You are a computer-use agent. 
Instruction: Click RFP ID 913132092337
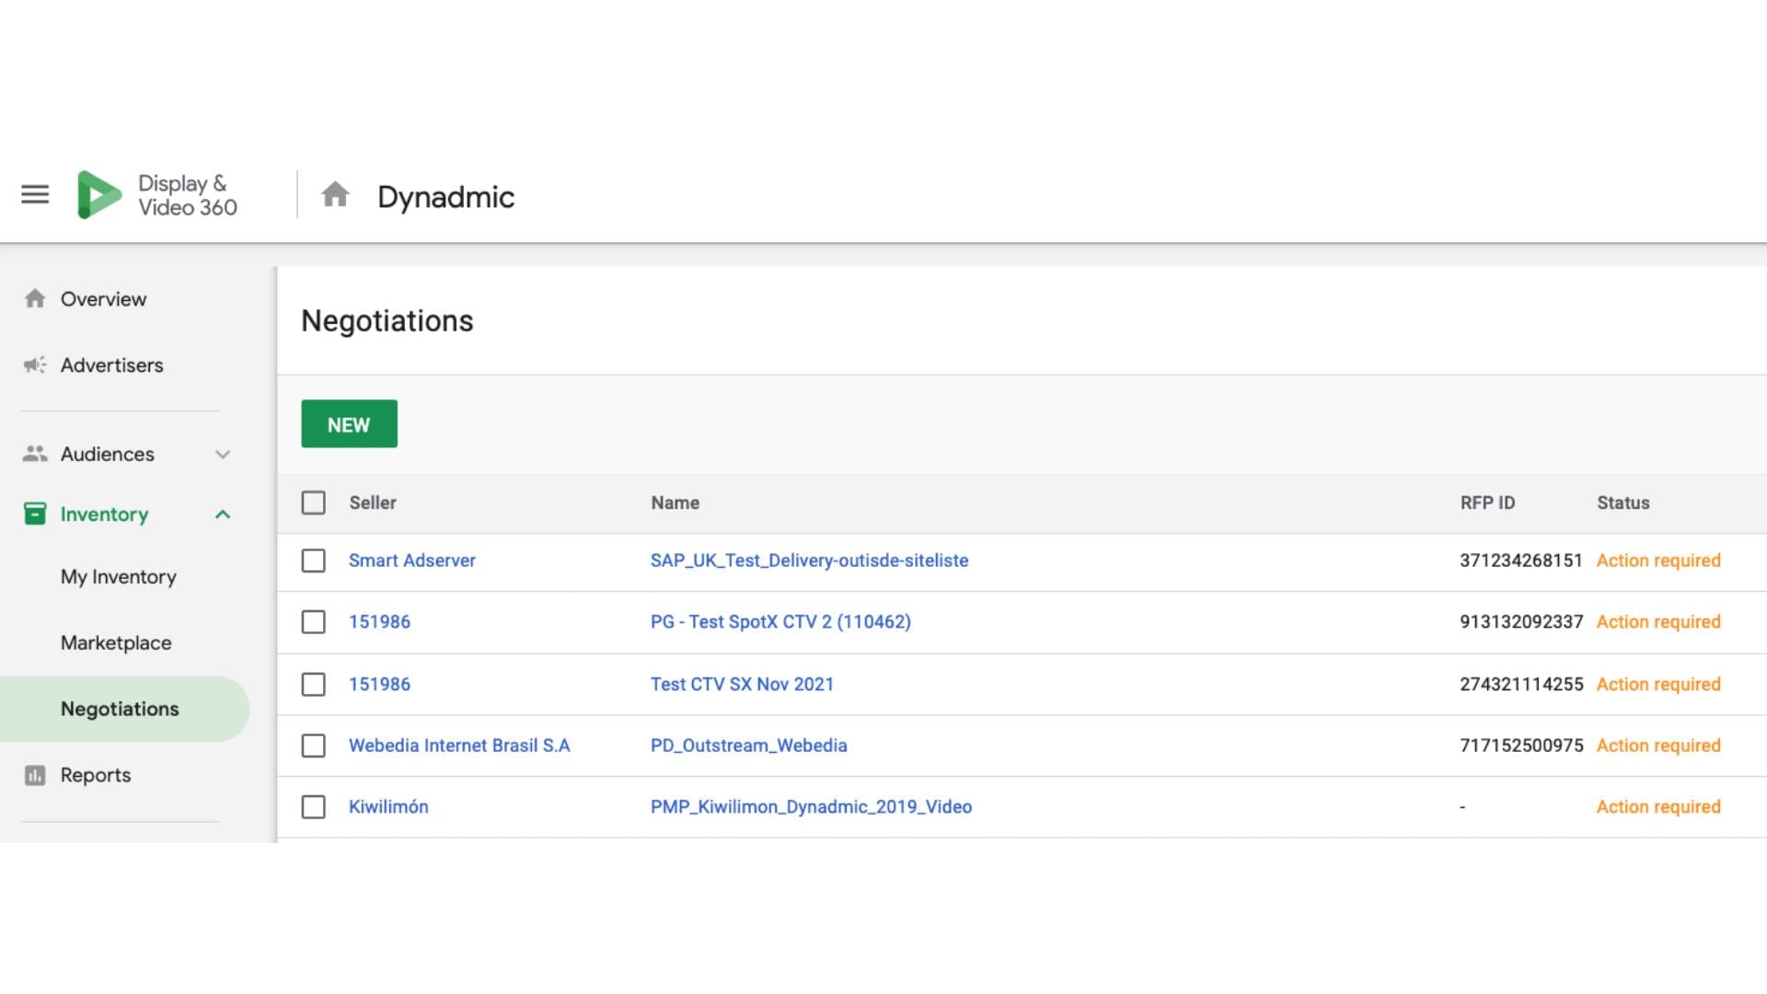coord(1521,622)
